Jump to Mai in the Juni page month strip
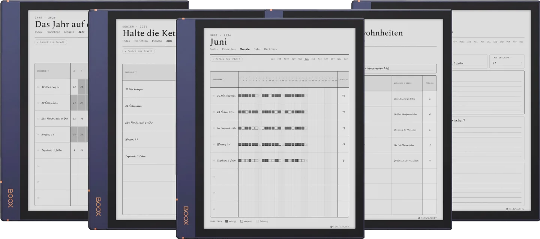Image resolution: width=540 pixels, height=239 pixels. coord(300,59)
